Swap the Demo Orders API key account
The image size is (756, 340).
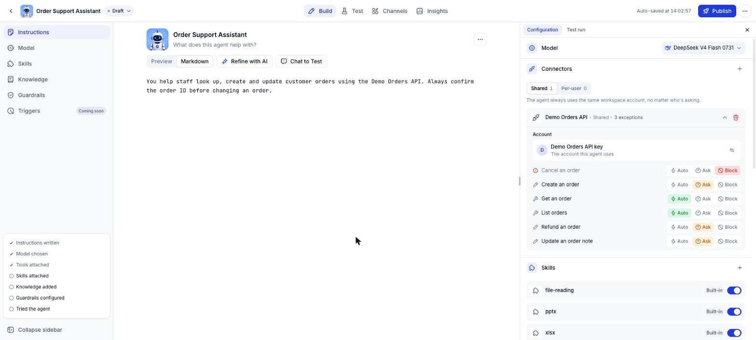pyautogui.click(x=731, y=150)
